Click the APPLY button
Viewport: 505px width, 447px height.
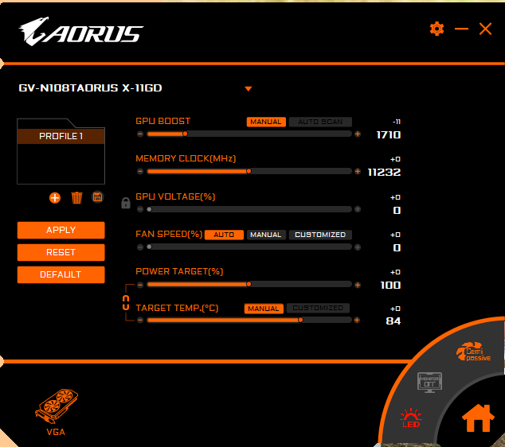click(61, 230)
